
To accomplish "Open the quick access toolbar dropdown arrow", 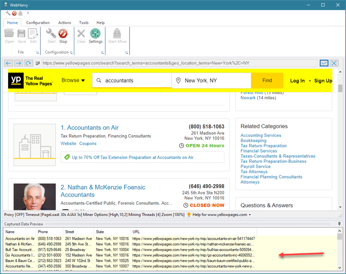I will (x=28, y=13).
